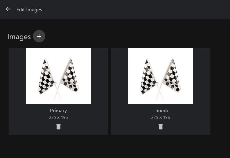Delete the Primary image via trash icon
This screenshot has width=230, height=158.
58,127
